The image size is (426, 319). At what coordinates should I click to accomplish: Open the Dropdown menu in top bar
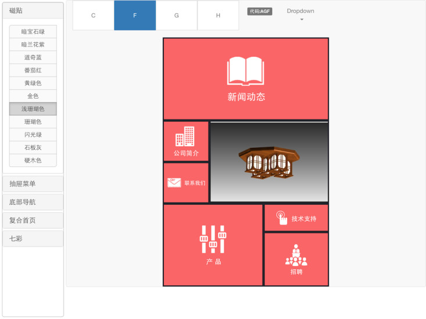[300, 14]
